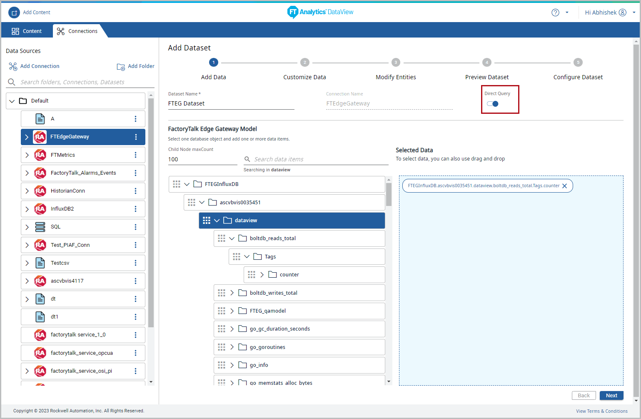Click drag handle icon beside boltdb_writes_total

222,293
